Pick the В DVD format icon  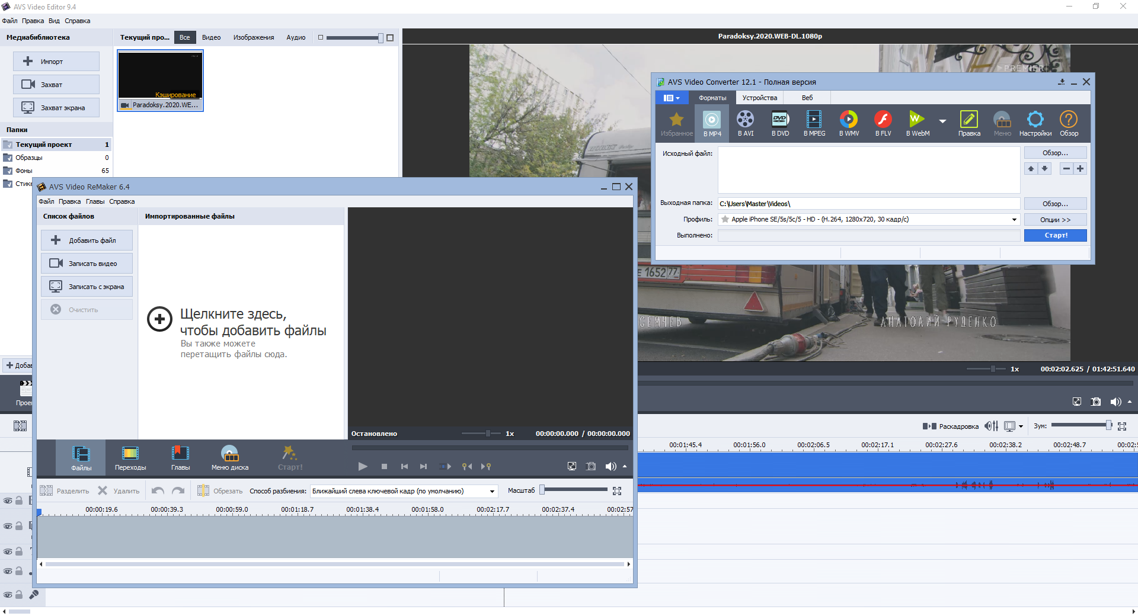pos(780,123)
